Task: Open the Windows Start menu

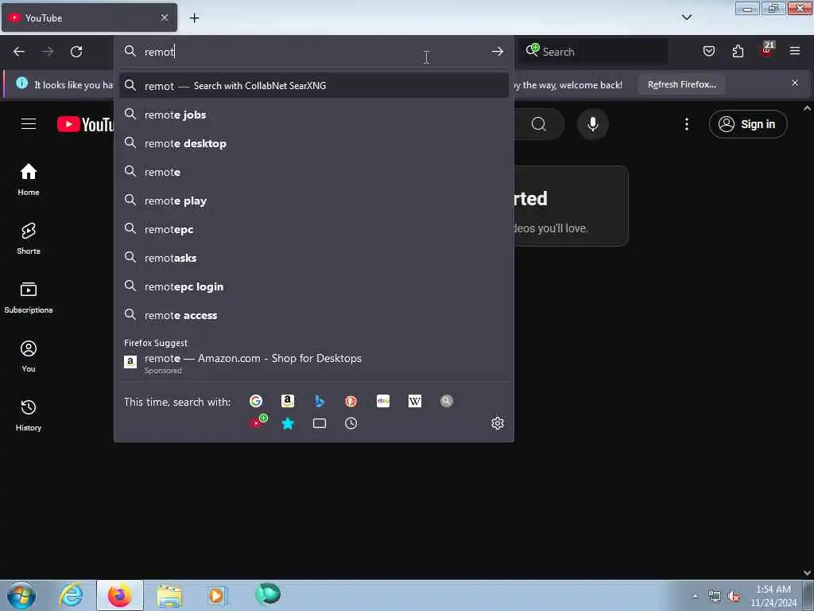Action: click(21, 595)
